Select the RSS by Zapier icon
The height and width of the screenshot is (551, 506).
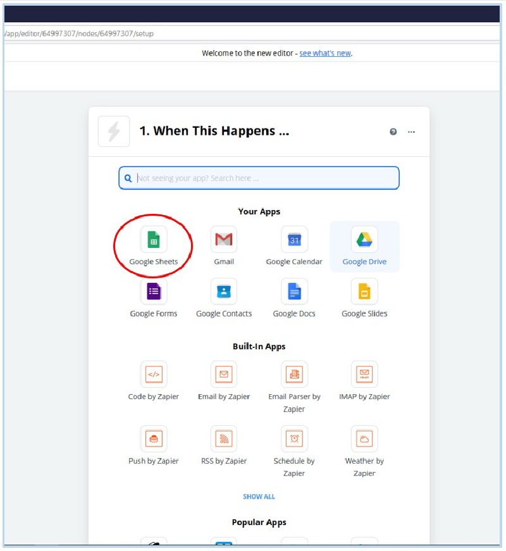[x=224, y=438]
